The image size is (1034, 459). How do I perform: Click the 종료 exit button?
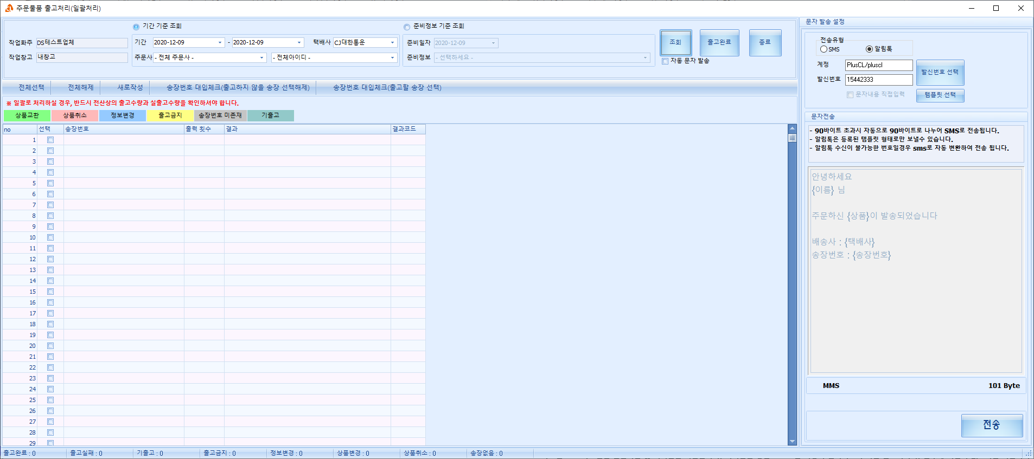765,43
